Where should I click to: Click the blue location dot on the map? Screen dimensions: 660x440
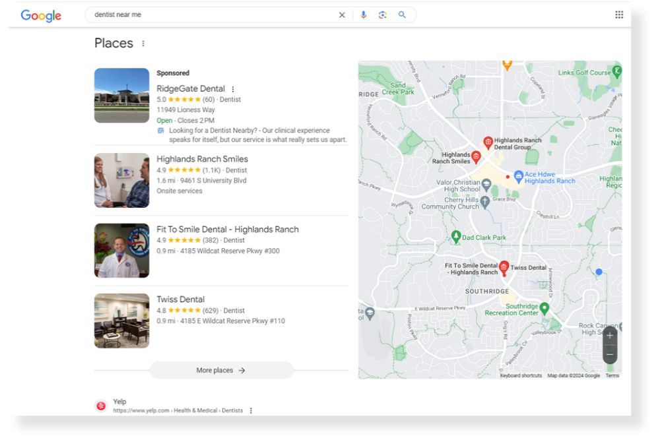[x=599, y=272]
